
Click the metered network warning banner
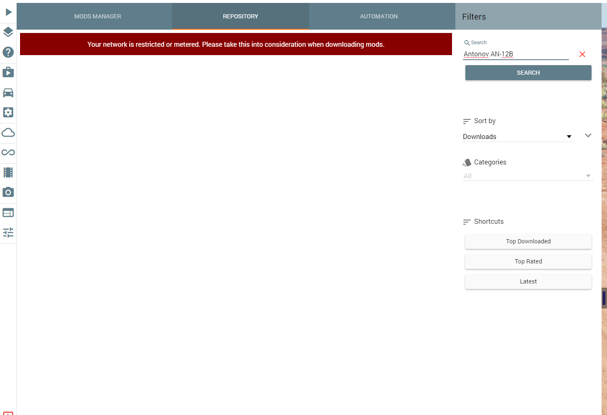[236, 44]
